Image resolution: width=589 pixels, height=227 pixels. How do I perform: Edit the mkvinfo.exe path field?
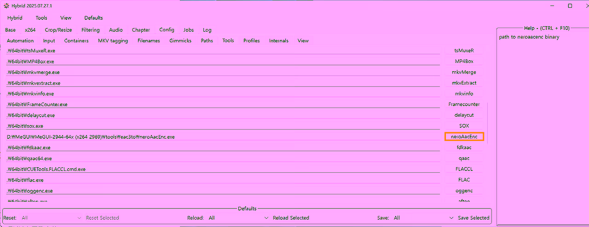[x=223, y=94]
